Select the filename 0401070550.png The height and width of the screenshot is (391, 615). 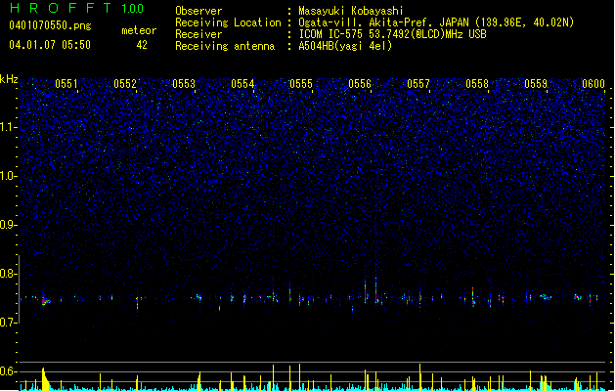tap(50, 25)
